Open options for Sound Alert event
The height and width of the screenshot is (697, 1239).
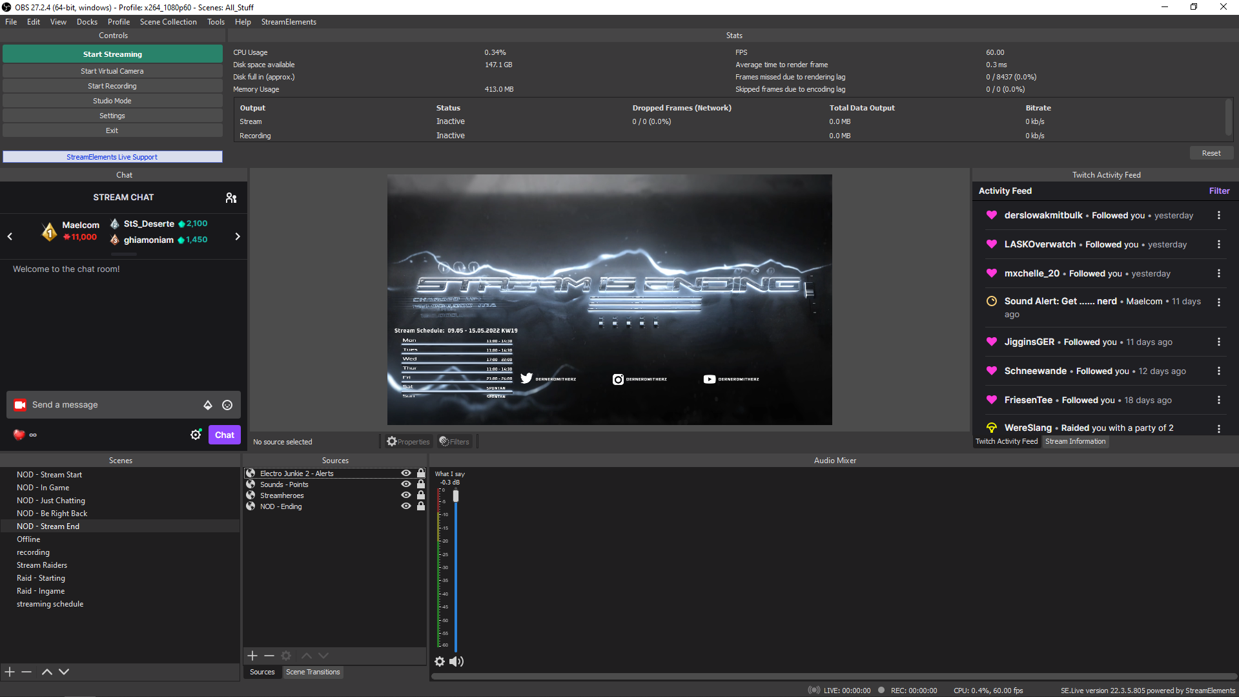click(1219, 302)
